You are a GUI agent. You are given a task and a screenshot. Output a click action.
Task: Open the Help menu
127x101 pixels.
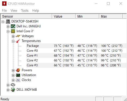35,11
